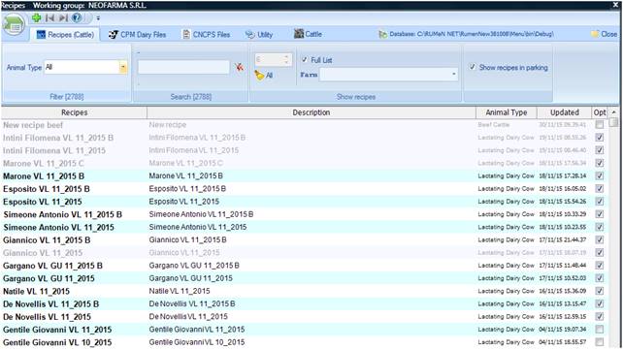623x349 pixels.
Task: Select recipe Esposito VL 11_2015
Action: coord(42,202)
